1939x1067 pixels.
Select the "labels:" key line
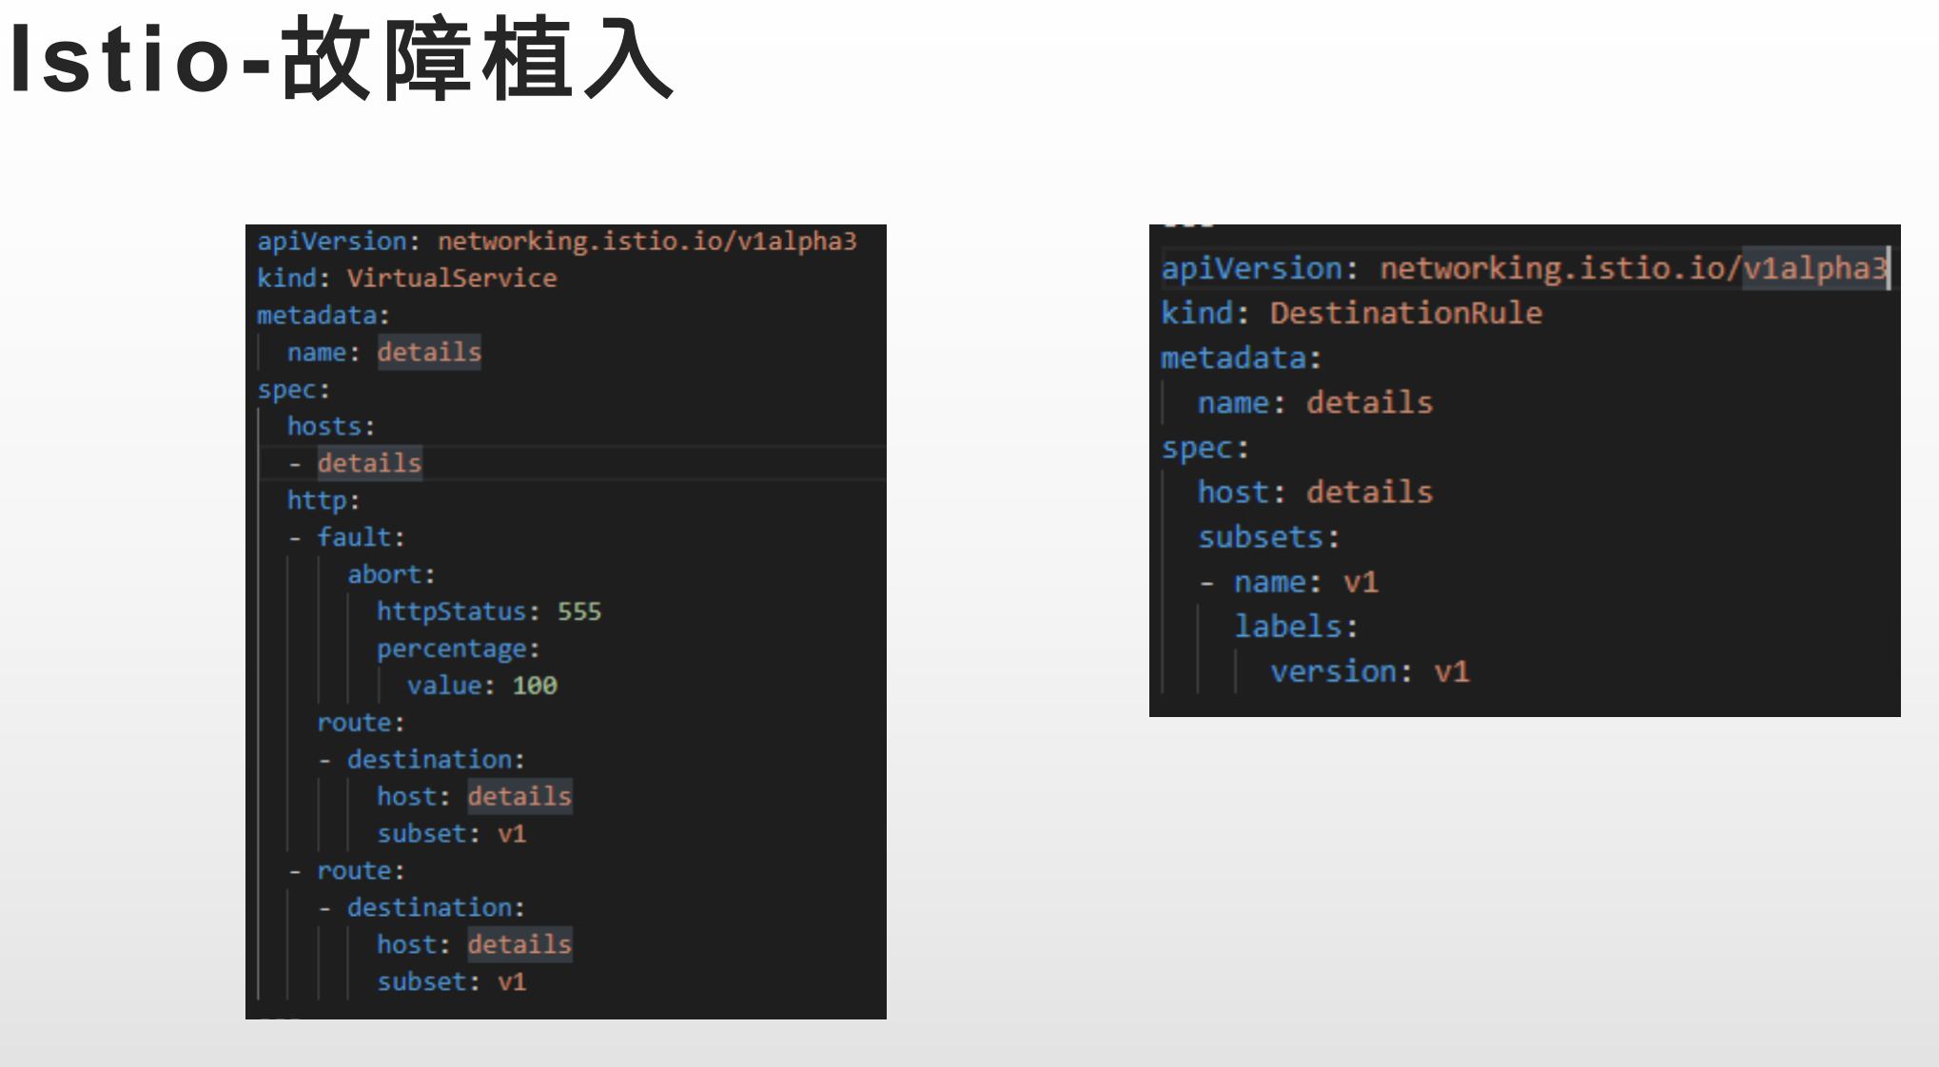(x=1296, y=627)
